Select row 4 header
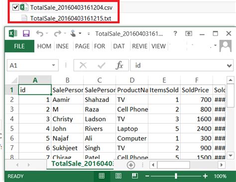The height and width of the screenshot is (182, 236). point(12,119)
